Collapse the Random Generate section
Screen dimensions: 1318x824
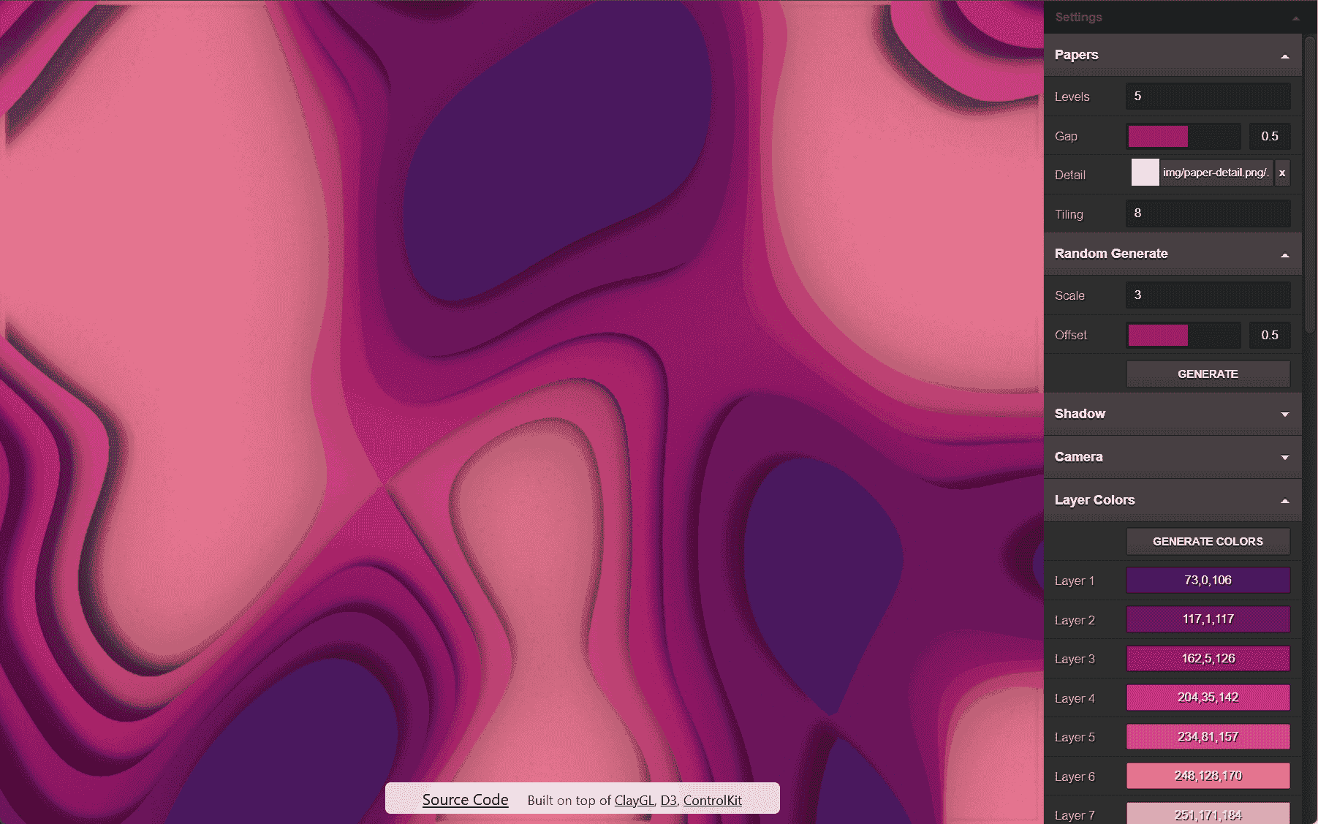click(1284, 254)
